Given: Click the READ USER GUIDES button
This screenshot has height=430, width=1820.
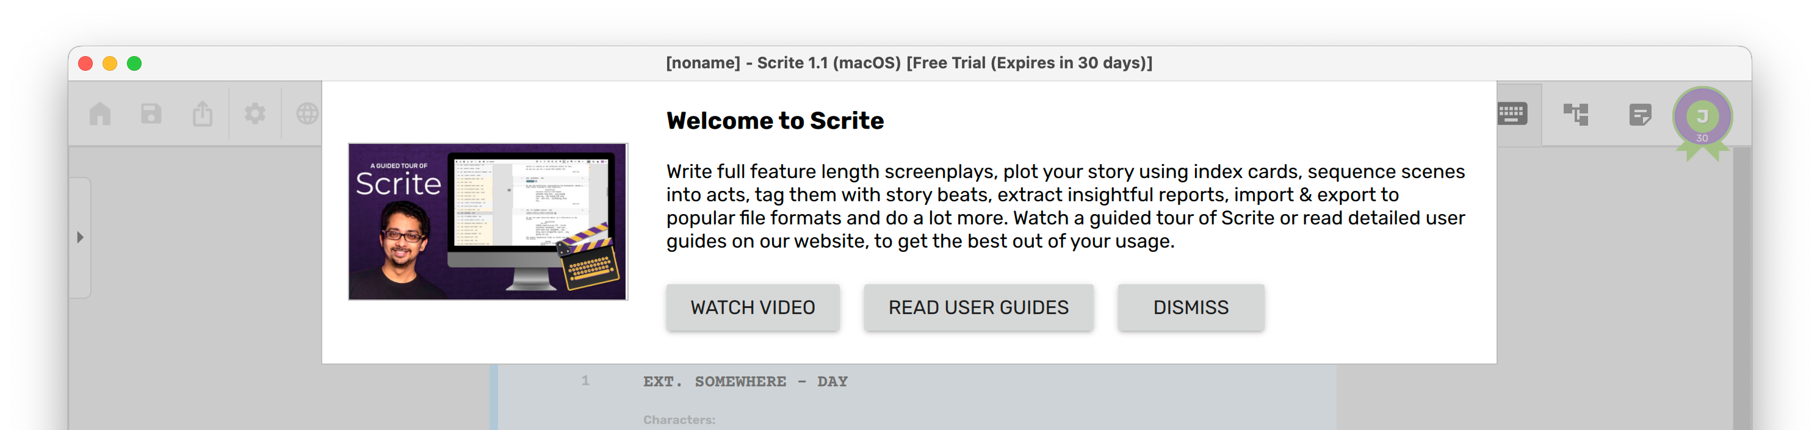Looking at the screenshot, I should (x=978, y=307).
